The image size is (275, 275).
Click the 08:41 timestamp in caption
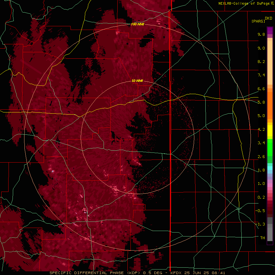tap(218, 273)
